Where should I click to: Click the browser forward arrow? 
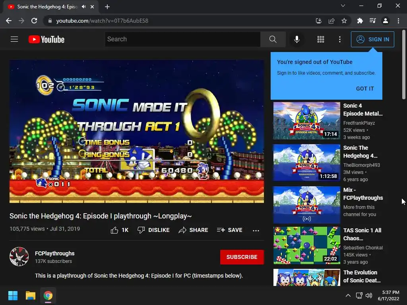coord(21,21)
